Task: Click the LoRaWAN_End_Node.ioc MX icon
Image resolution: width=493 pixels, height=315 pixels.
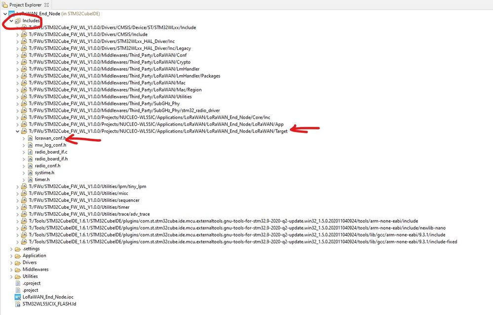Action: (x=18, y=297)
